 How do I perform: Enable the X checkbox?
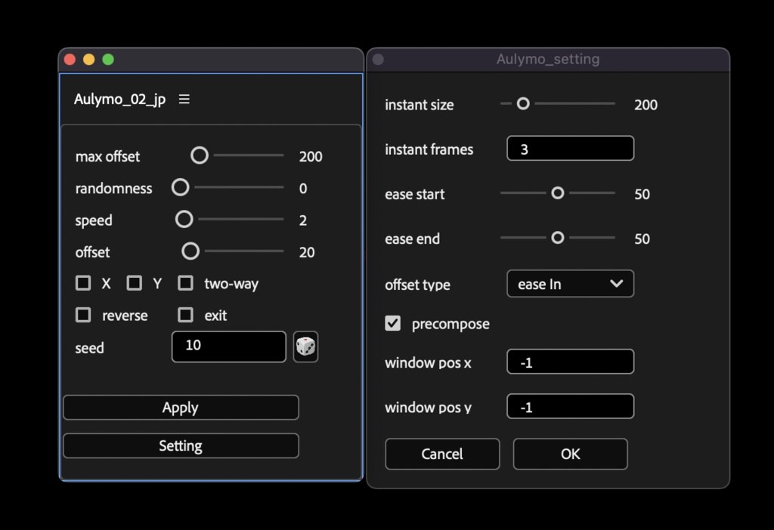(x=83, y=283)
